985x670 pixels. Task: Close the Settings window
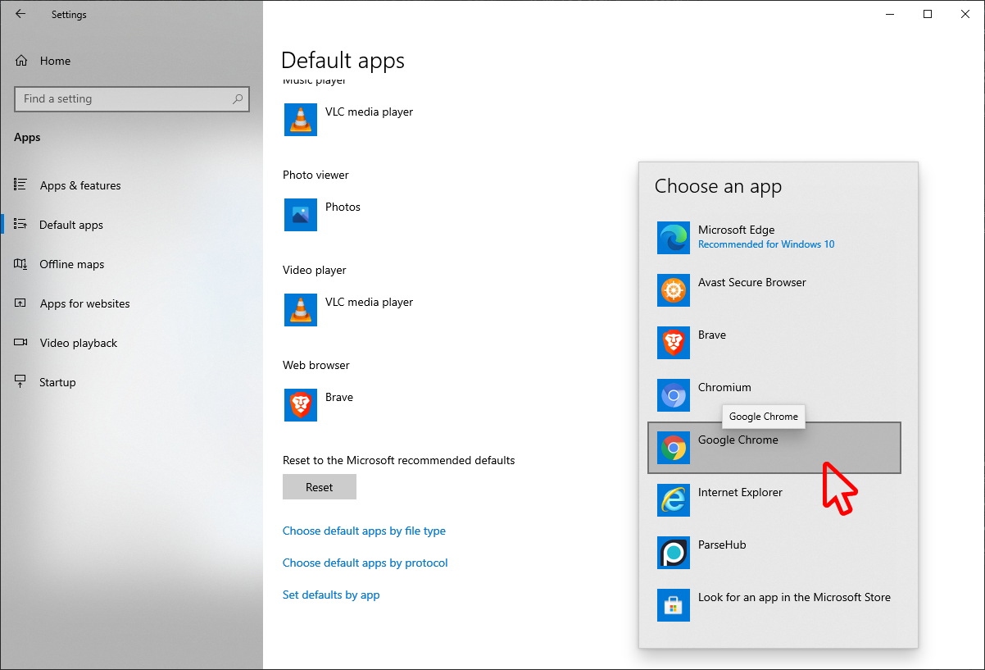point(965,14)
